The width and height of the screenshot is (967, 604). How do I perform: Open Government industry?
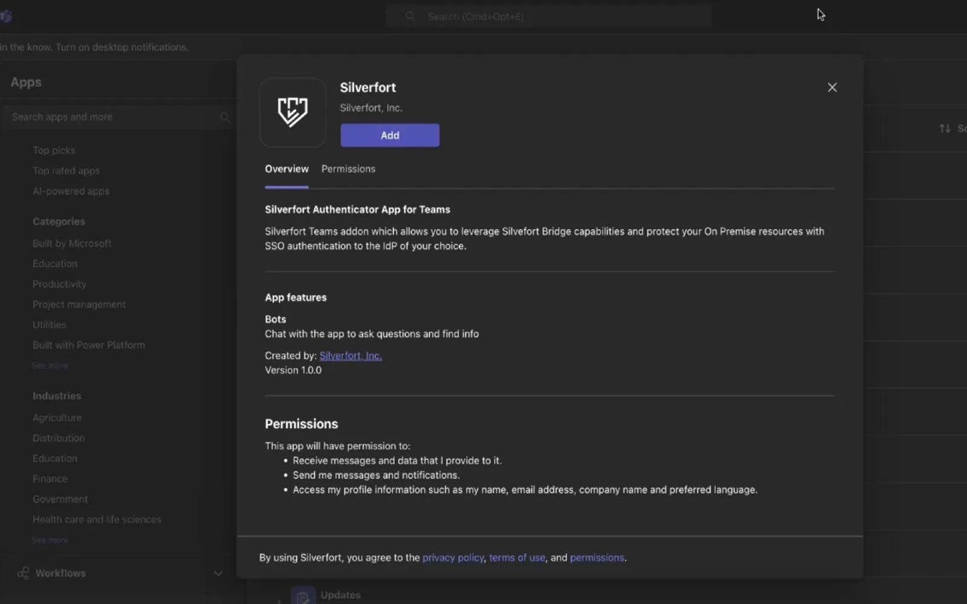point(60,500)
